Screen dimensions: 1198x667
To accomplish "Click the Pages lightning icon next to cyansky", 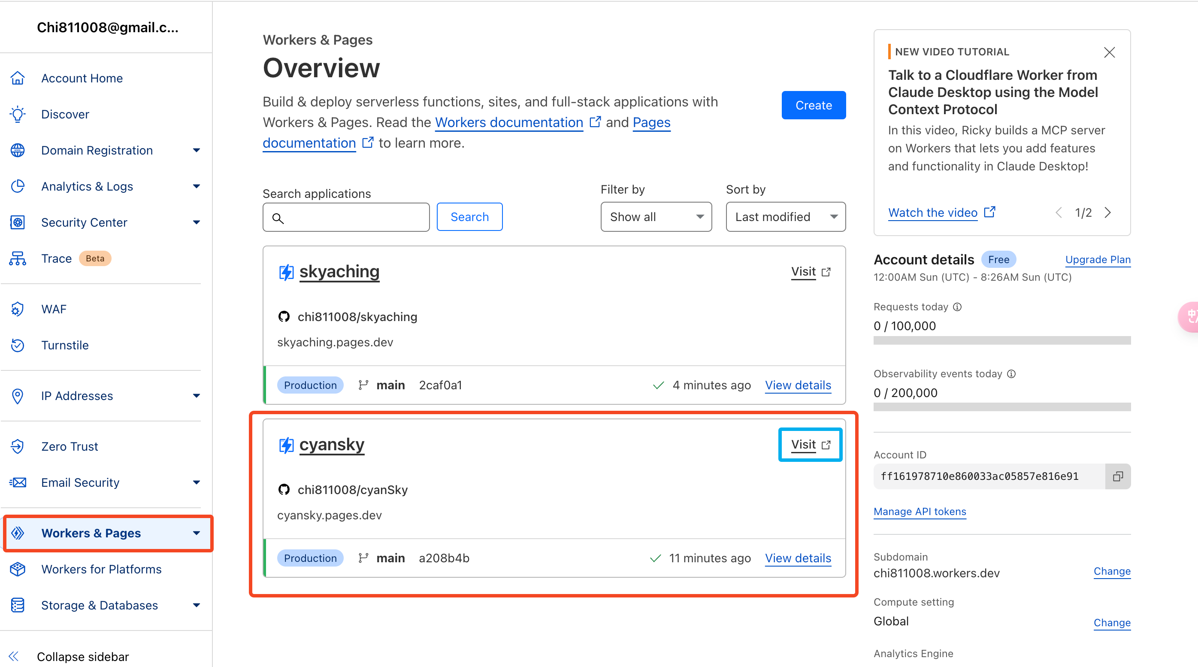I will [286, 445].
